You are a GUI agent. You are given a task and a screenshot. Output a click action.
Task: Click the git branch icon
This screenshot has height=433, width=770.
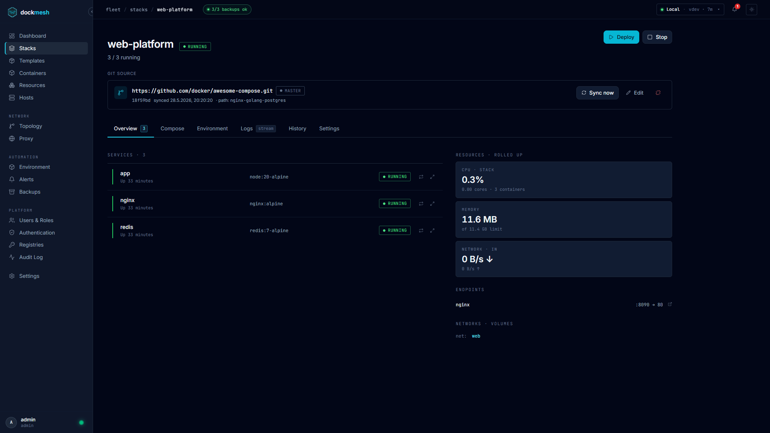(x=121, y=93)
